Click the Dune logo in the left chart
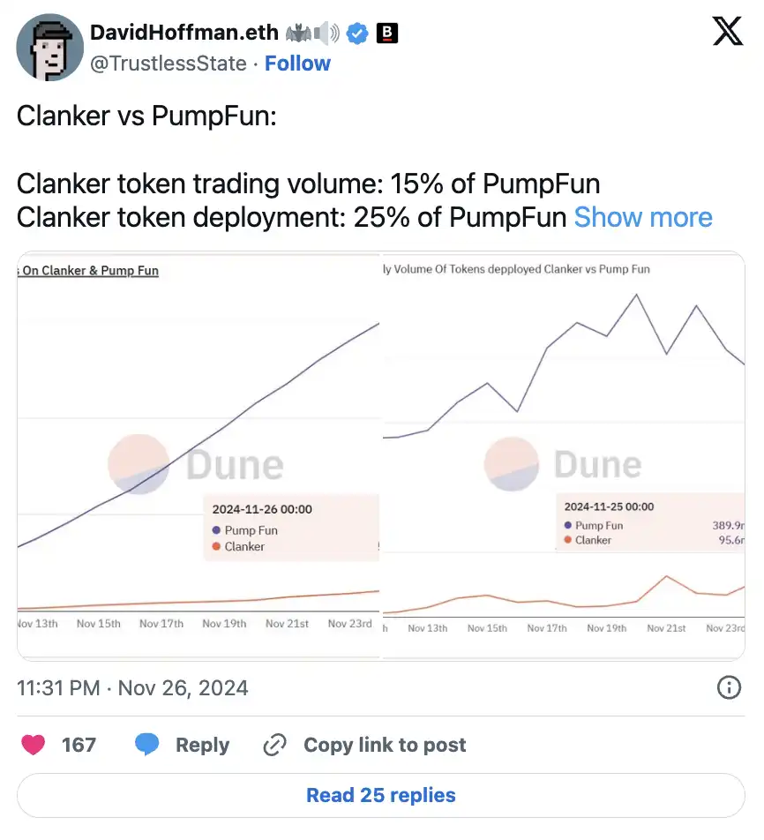Image resolution: width=764 pixels, height=840 pixels. (196, 465)
